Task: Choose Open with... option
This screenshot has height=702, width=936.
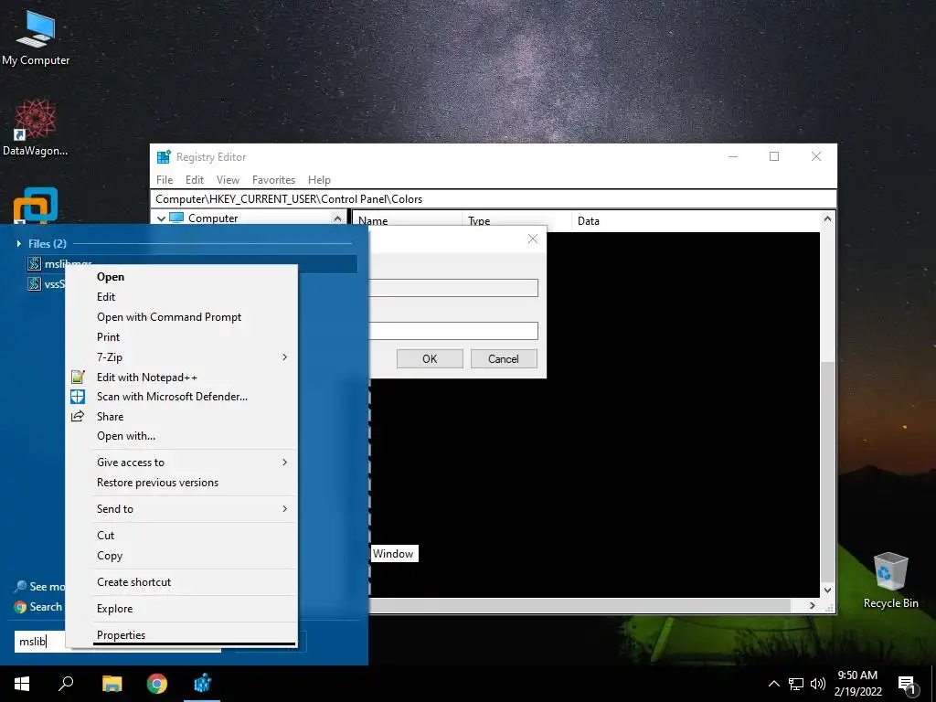Action: coord(182,436)
